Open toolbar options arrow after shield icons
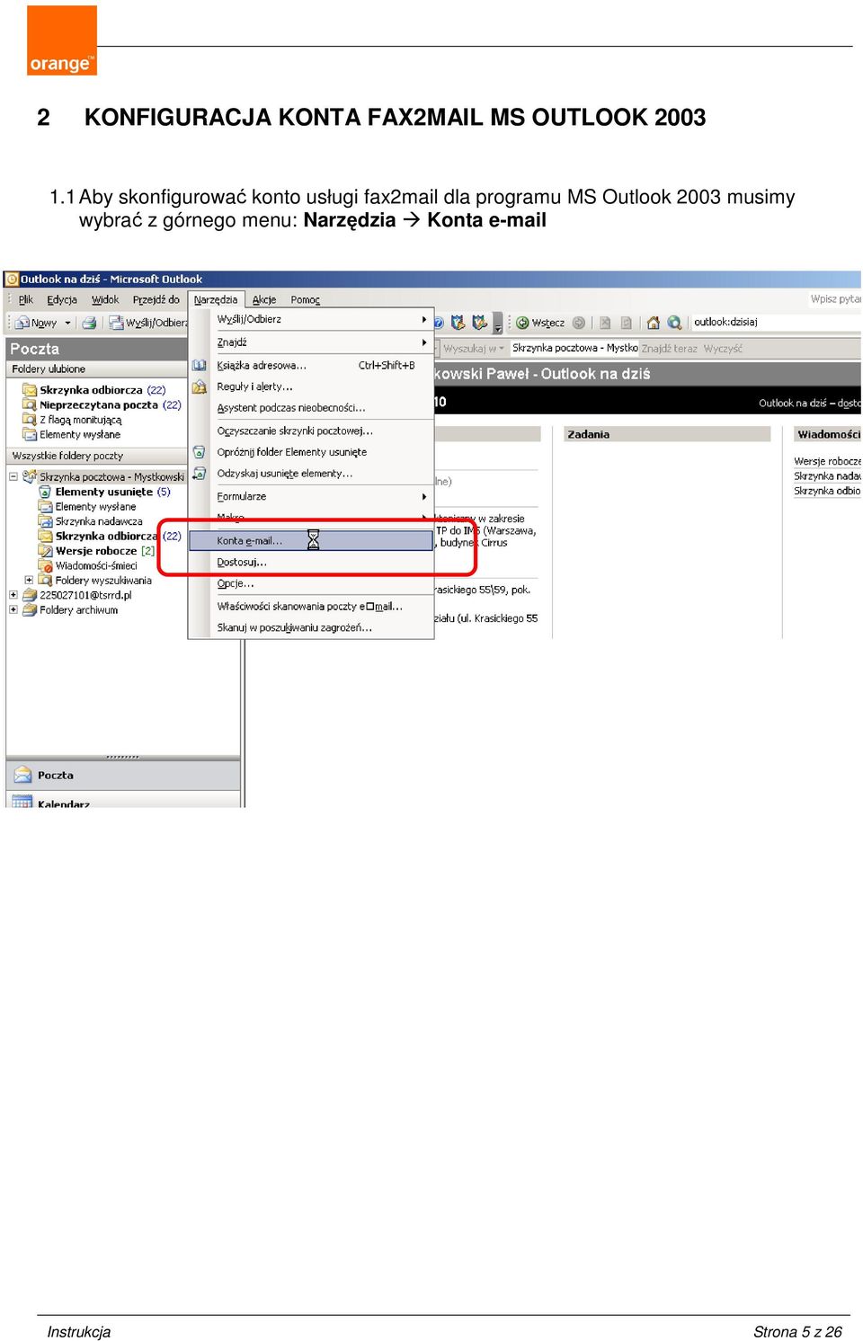The image size is (863, 1341). (498, 324)
